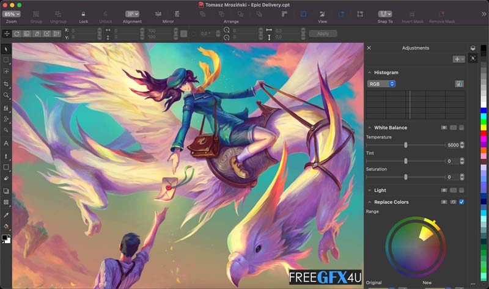Close the Adjustments panel
Viewport: 489px width, 289px height.
tap(369, 48)
